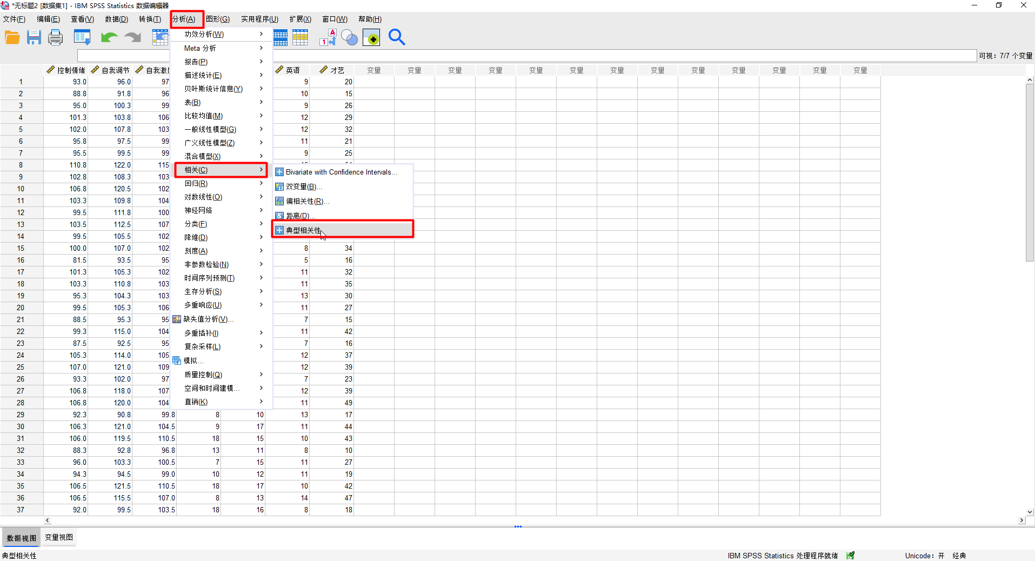Expand the 功效分析(W) submenu
Viewport: 1035px width, 561px height.
click(221, 34)
